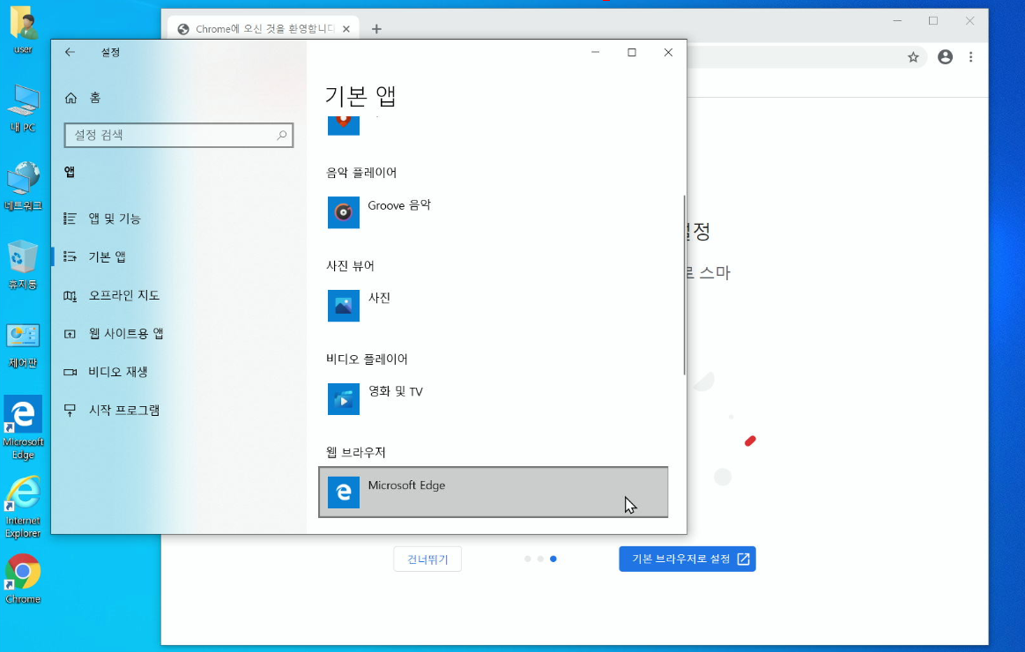Select the 내 PC desktop icon
This screenshot has height=652, width=1025.
tap(23, 108)
